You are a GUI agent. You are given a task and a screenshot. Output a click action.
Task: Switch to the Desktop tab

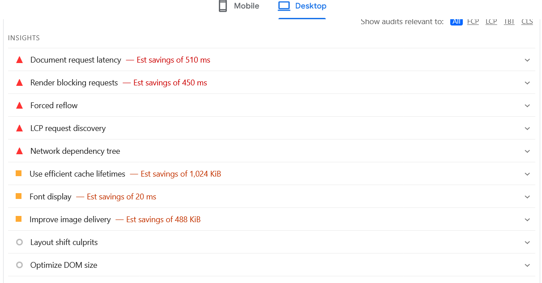point(311,6)
